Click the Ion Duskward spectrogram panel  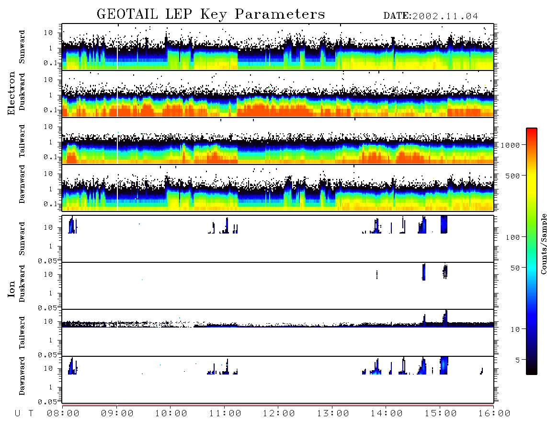278,285
